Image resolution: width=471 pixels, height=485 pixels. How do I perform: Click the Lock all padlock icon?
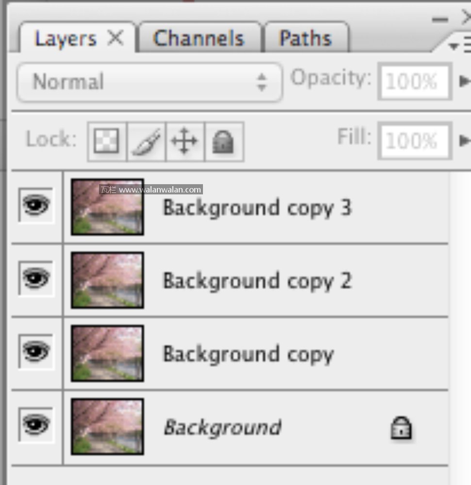tap(223, 142)
